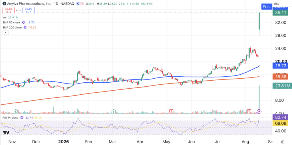Click the refresh icon beside RSI 14 close
Image resolution: width=292 pixels, height=145 pixels.
[x=22, y=118]
